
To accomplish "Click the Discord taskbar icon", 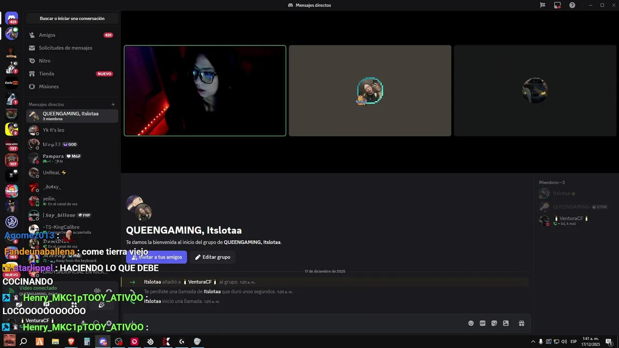I will 103,342.
